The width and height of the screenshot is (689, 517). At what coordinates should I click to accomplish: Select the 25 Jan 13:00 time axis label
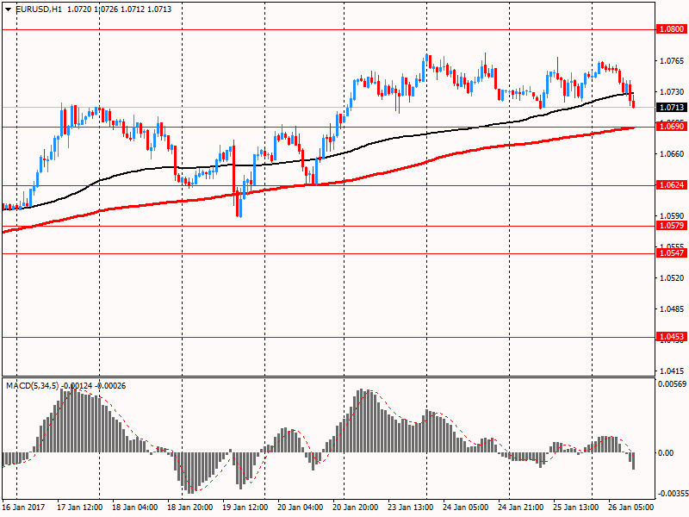(x=575, y=507)
